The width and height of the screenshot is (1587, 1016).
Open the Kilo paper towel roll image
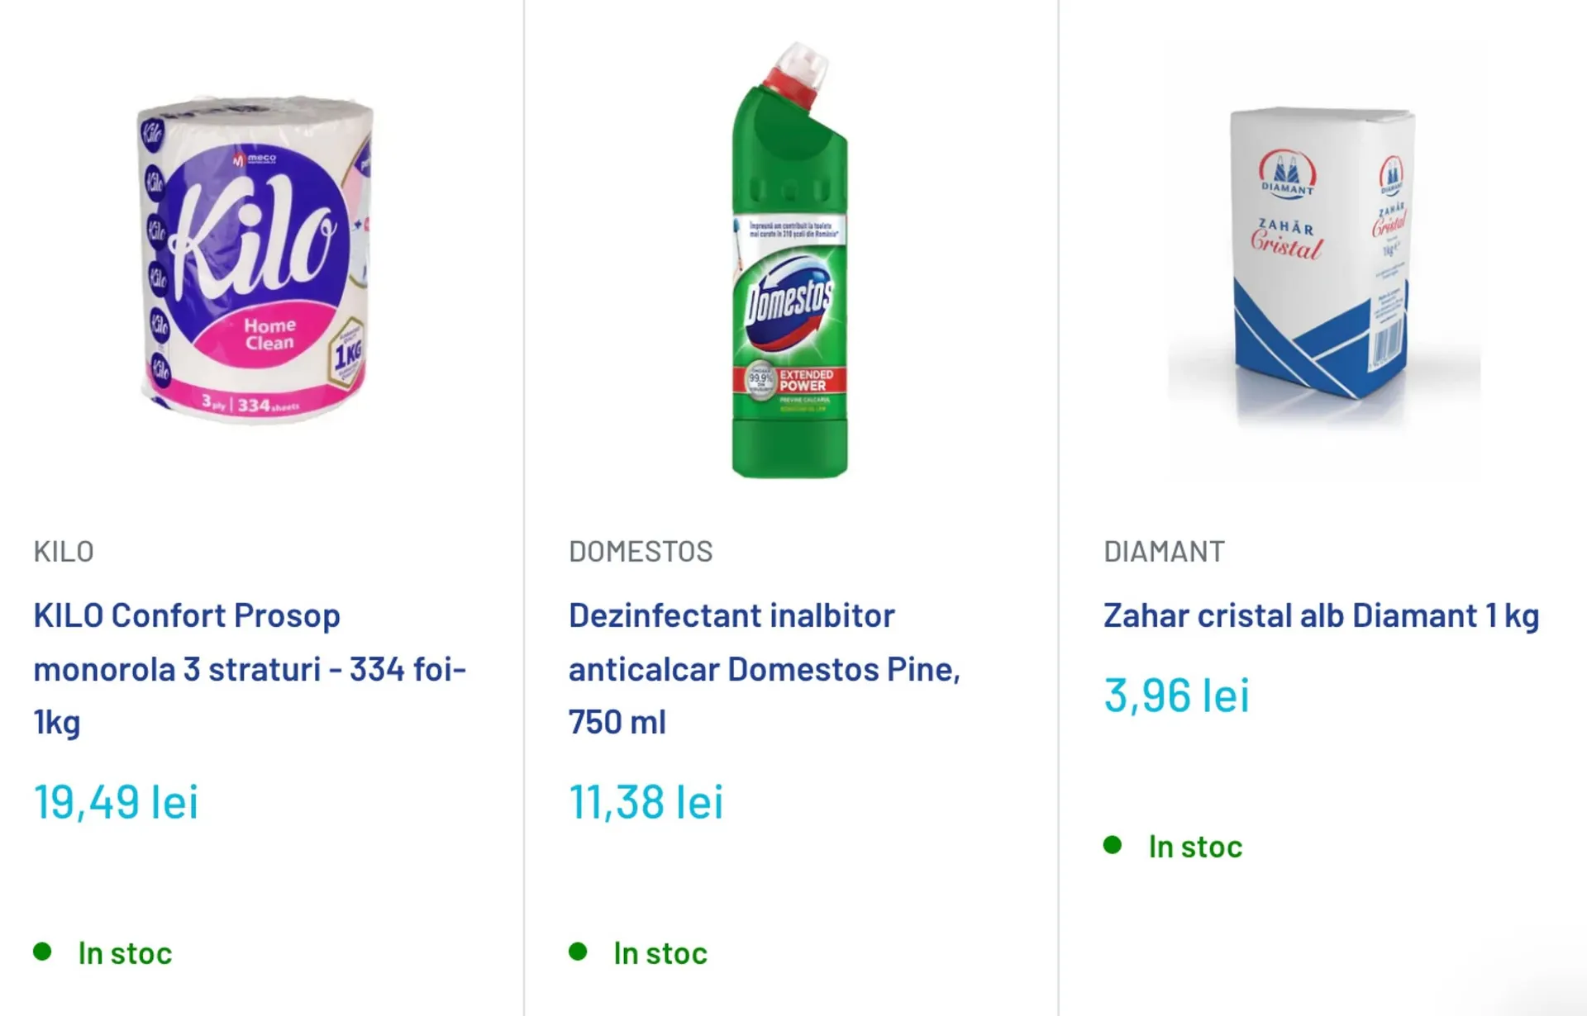(x=256, y=260)
